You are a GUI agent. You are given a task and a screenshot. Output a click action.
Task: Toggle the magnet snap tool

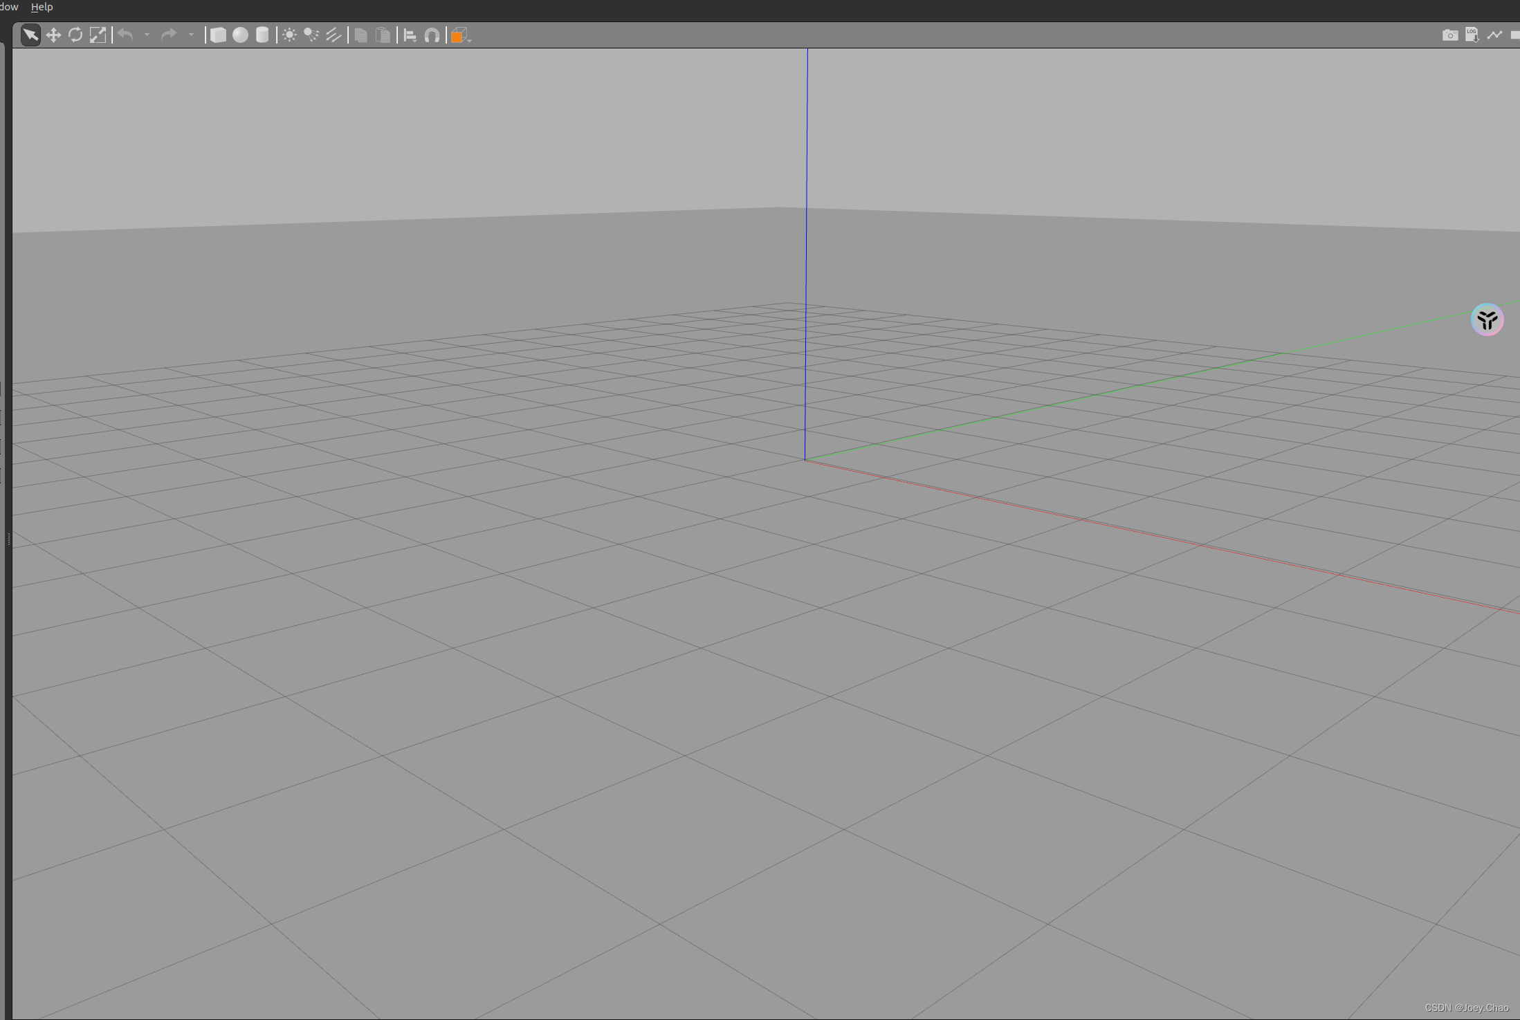point(432,35)
